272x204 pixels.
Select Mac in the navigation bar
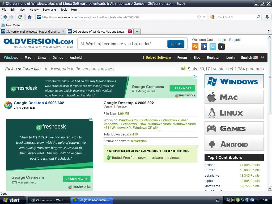(28, 57)
